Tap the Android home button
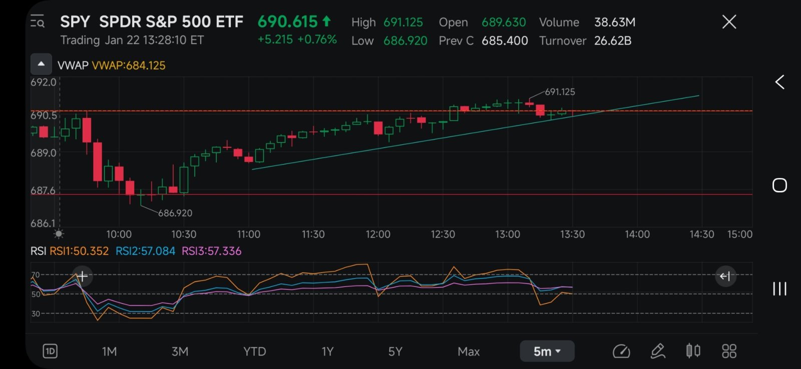 779,185
